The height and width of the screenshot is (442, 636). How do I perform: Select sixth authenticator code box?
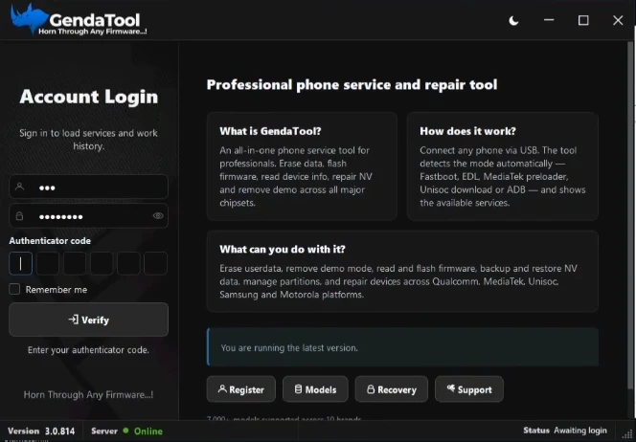point(156,263)
